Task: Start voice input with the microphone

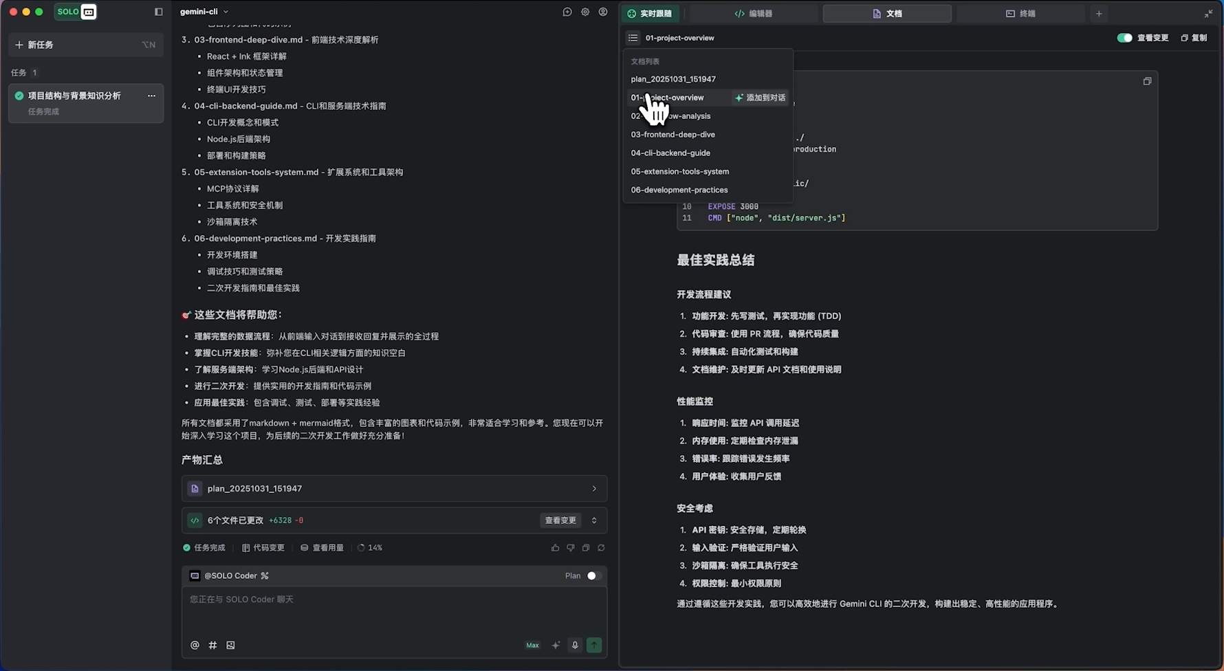Action: [575, 645]
